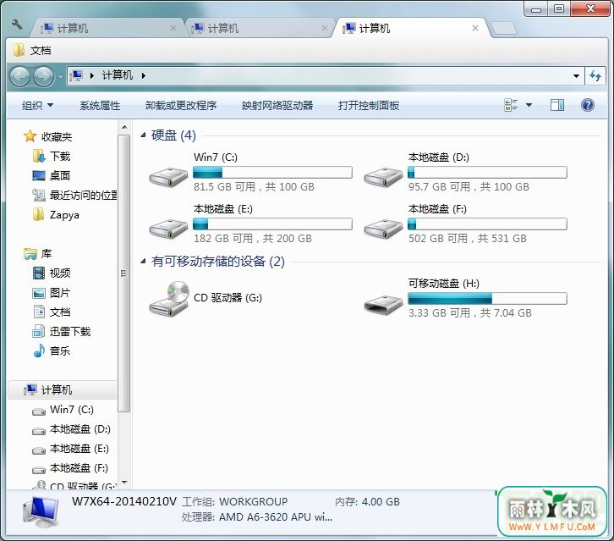Click 映射网络驱动器

tap(277, 106)
